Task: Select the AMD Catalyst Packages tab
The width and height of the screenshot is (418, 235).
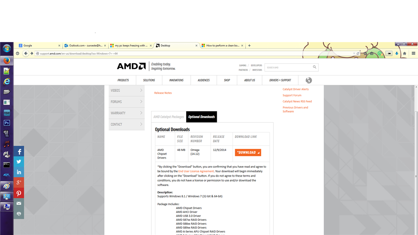Action: click(169, 117)
